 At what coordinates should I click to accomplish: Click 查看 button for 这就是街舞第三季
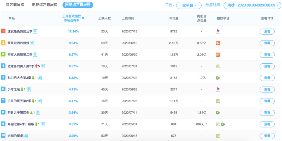[267, 32]
